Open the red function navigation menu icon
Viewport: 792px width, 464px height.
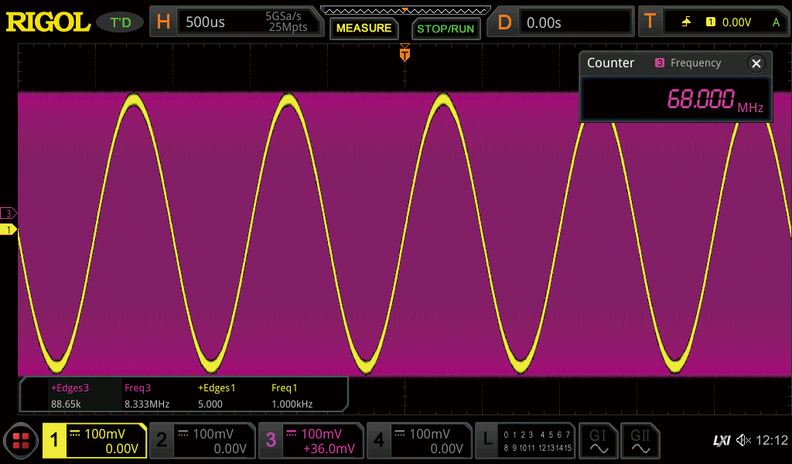point(21,441)
